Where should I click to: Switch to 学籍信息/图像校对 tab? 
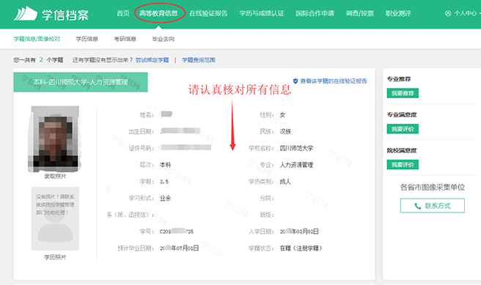tap(37, 39)
